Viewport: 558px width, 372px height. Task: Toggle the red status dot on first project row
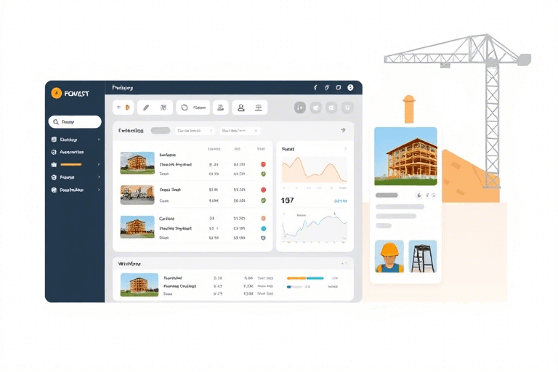point(263,165)
